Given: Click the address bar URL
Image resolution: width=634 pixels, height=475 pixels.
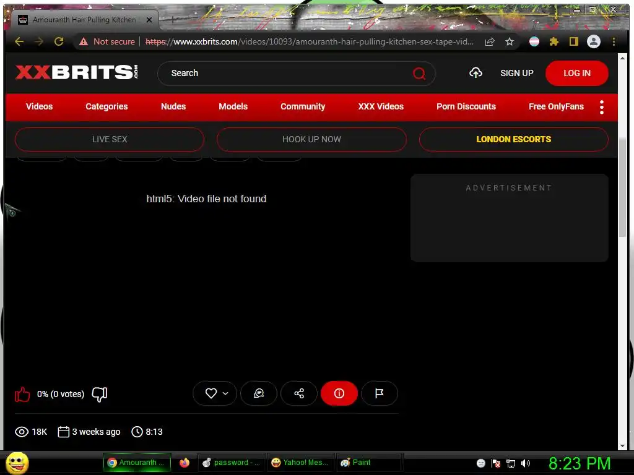Looking at the screenshot, I should click(x=310, y=41).
